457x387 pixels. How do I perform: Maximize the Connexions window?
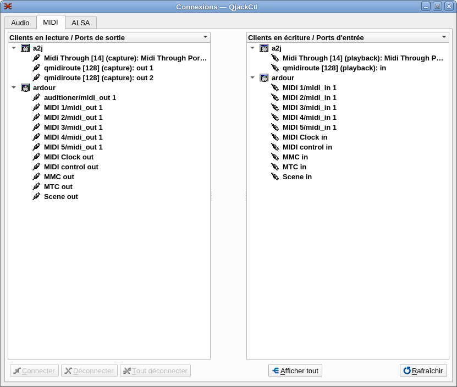[x=437, y=7]
